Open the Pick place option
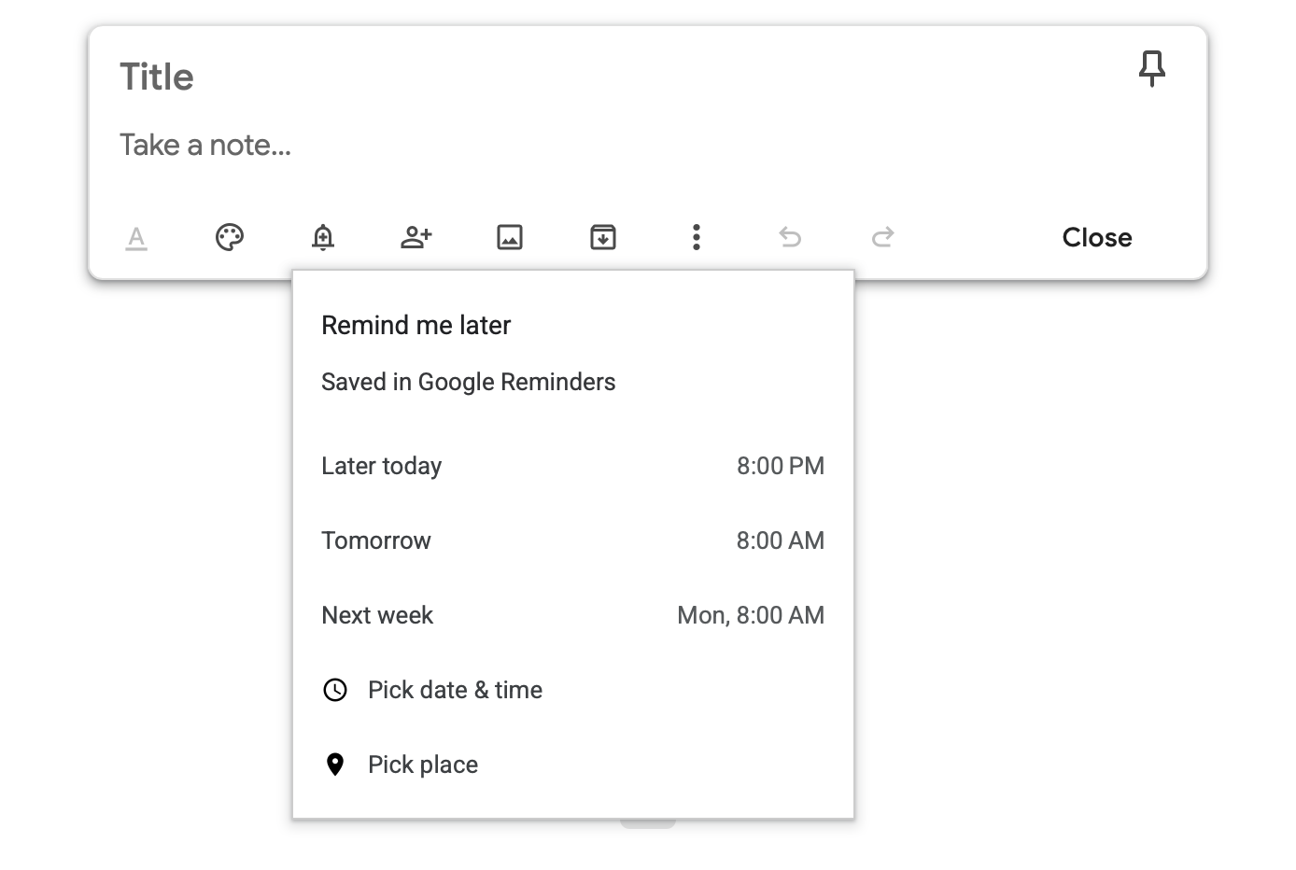Screen dimensions: 1296x870 coord(423,765)
